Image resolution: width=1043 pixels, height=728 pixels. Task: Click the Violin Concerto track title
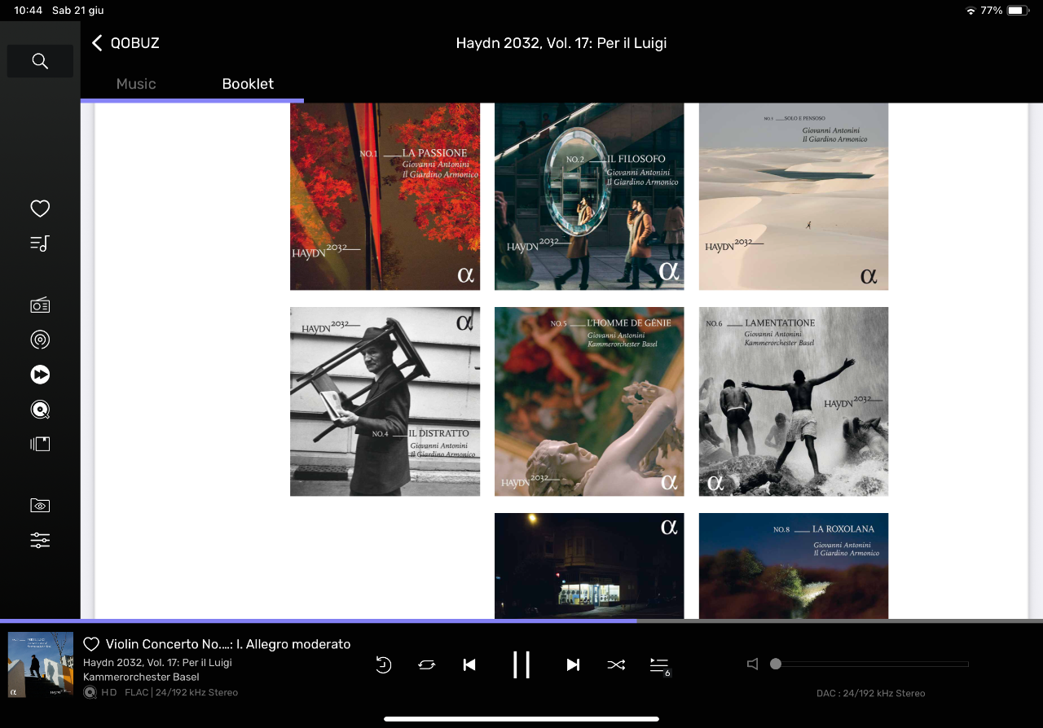pos(228,644)
